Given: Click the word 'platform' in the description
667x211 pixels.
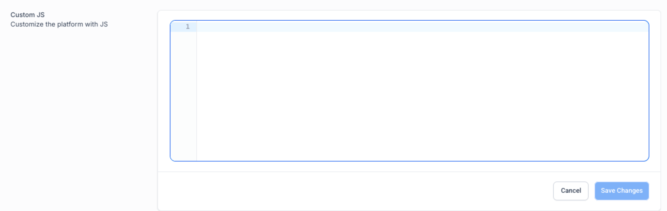Looking at the screenshot, I should [x=70, y=24].
